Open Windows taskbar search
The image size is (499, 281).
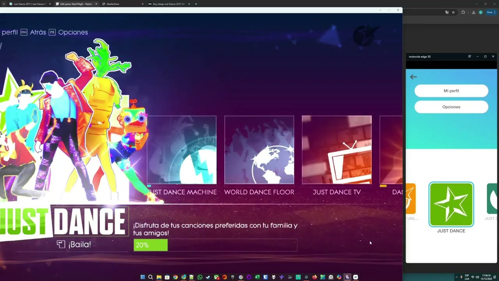coord(150,277)
